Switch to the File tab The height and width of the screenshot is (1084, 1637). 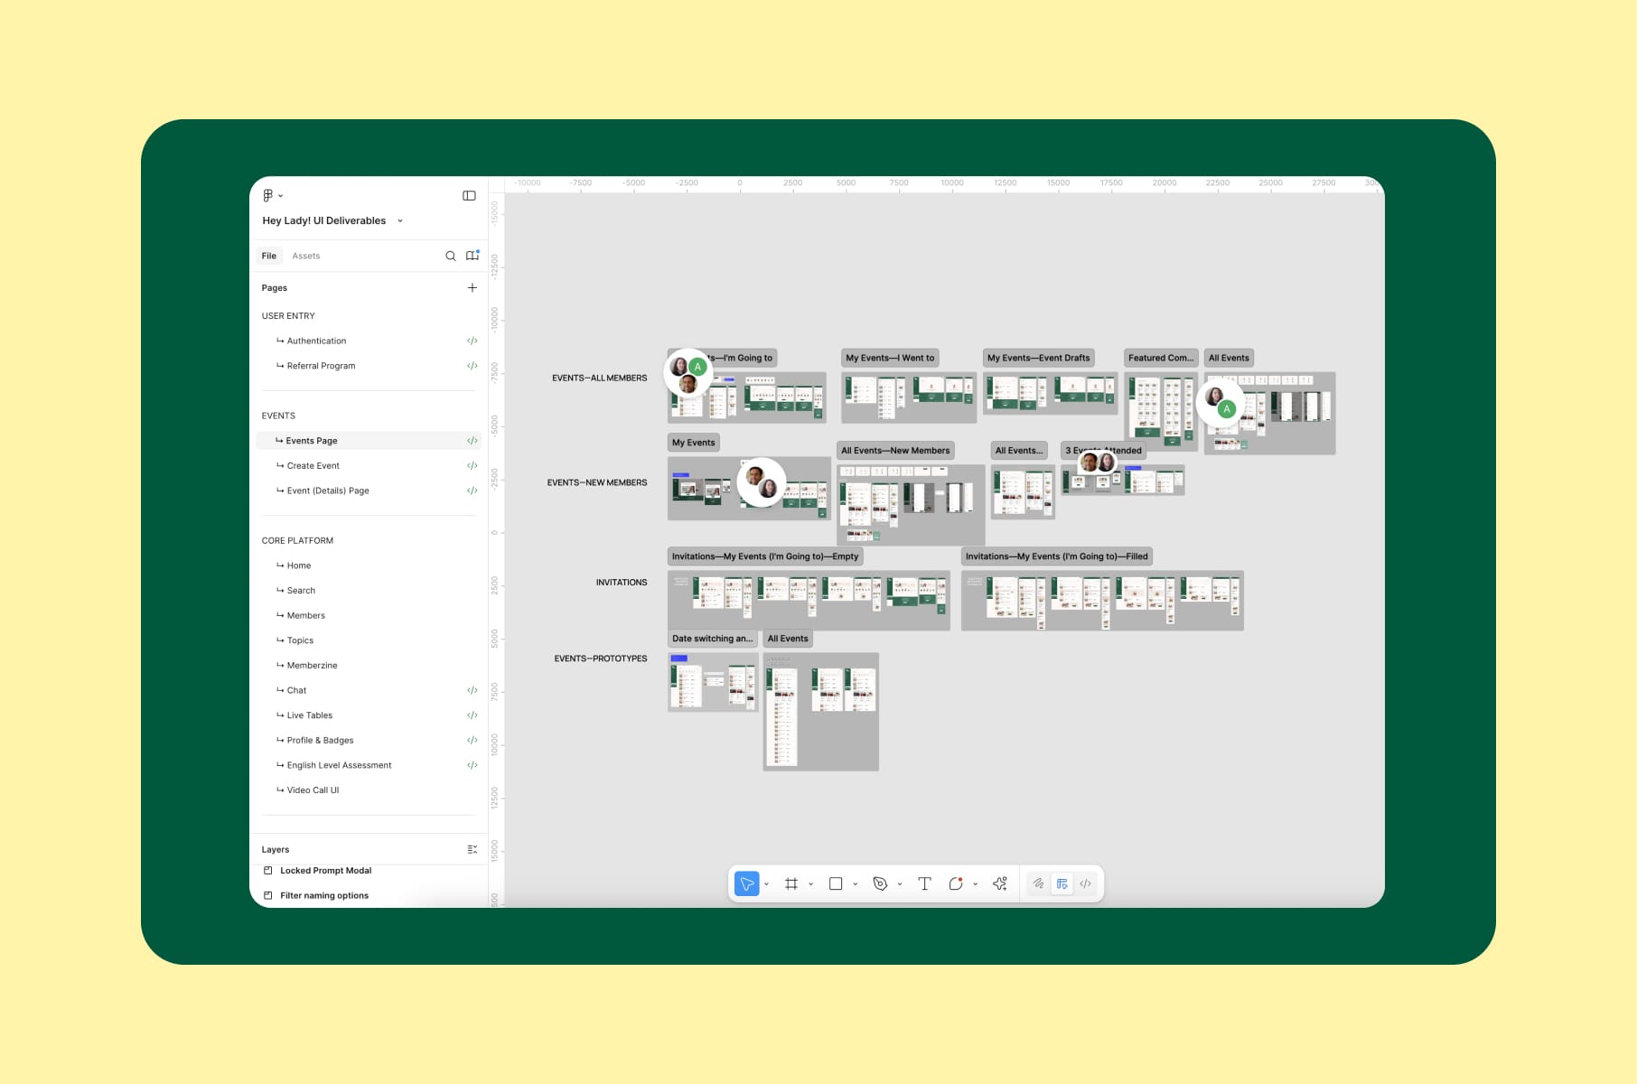pyautogui.click(x=269, y=256)
